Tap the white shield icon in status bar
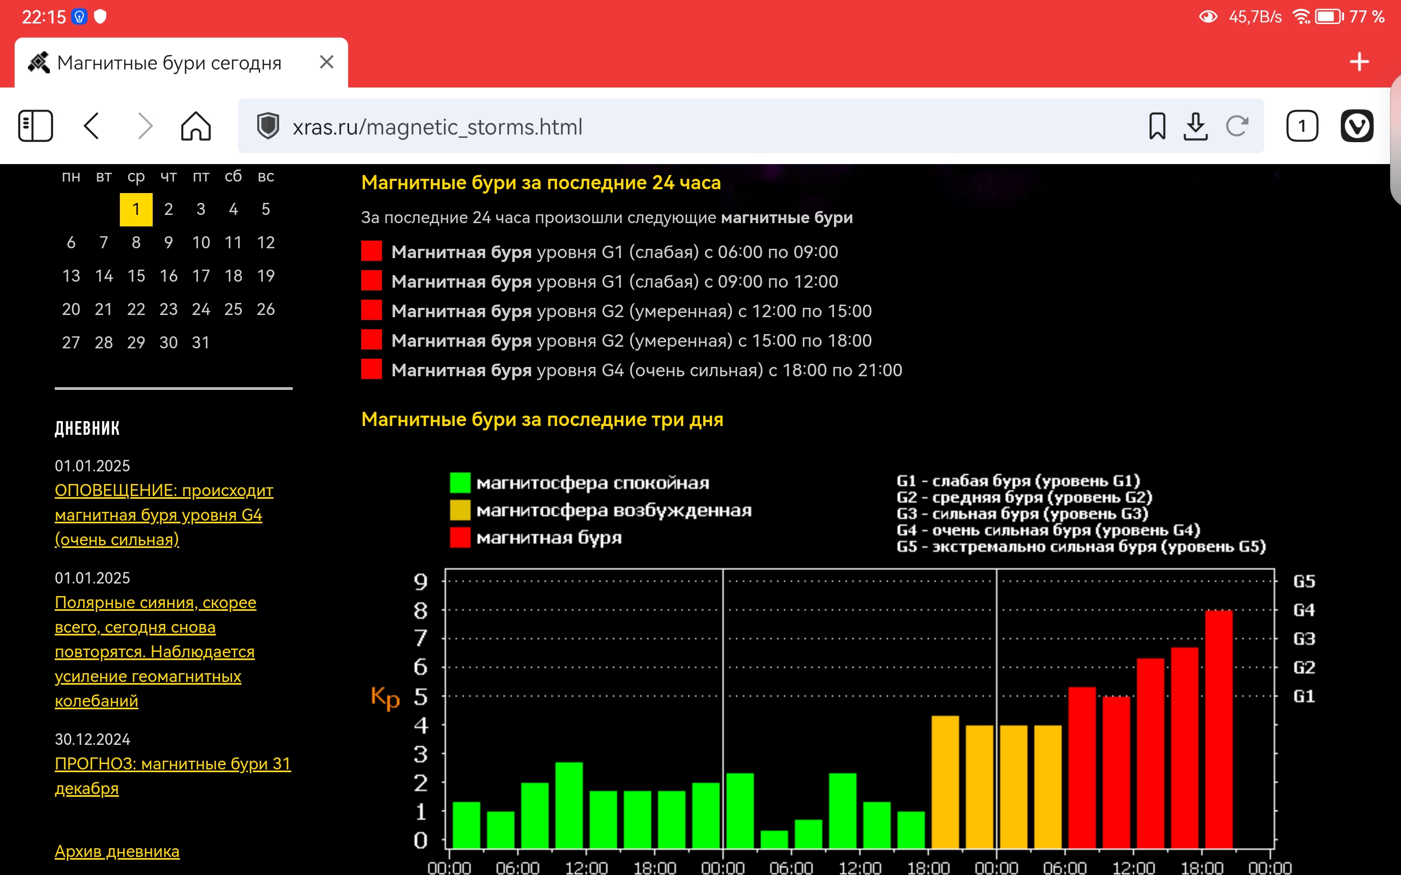The image size is (1401, 875). pyautogui.click(x=100, y=17)
